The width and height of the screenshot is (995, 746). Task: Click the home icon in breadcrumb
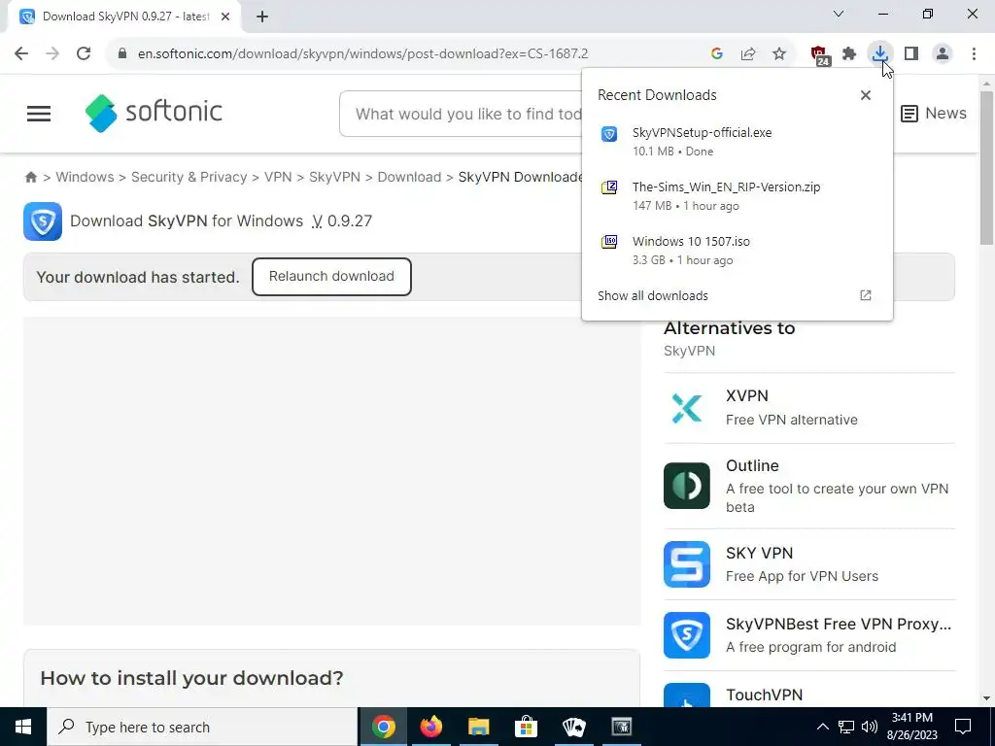coord(30,177)
